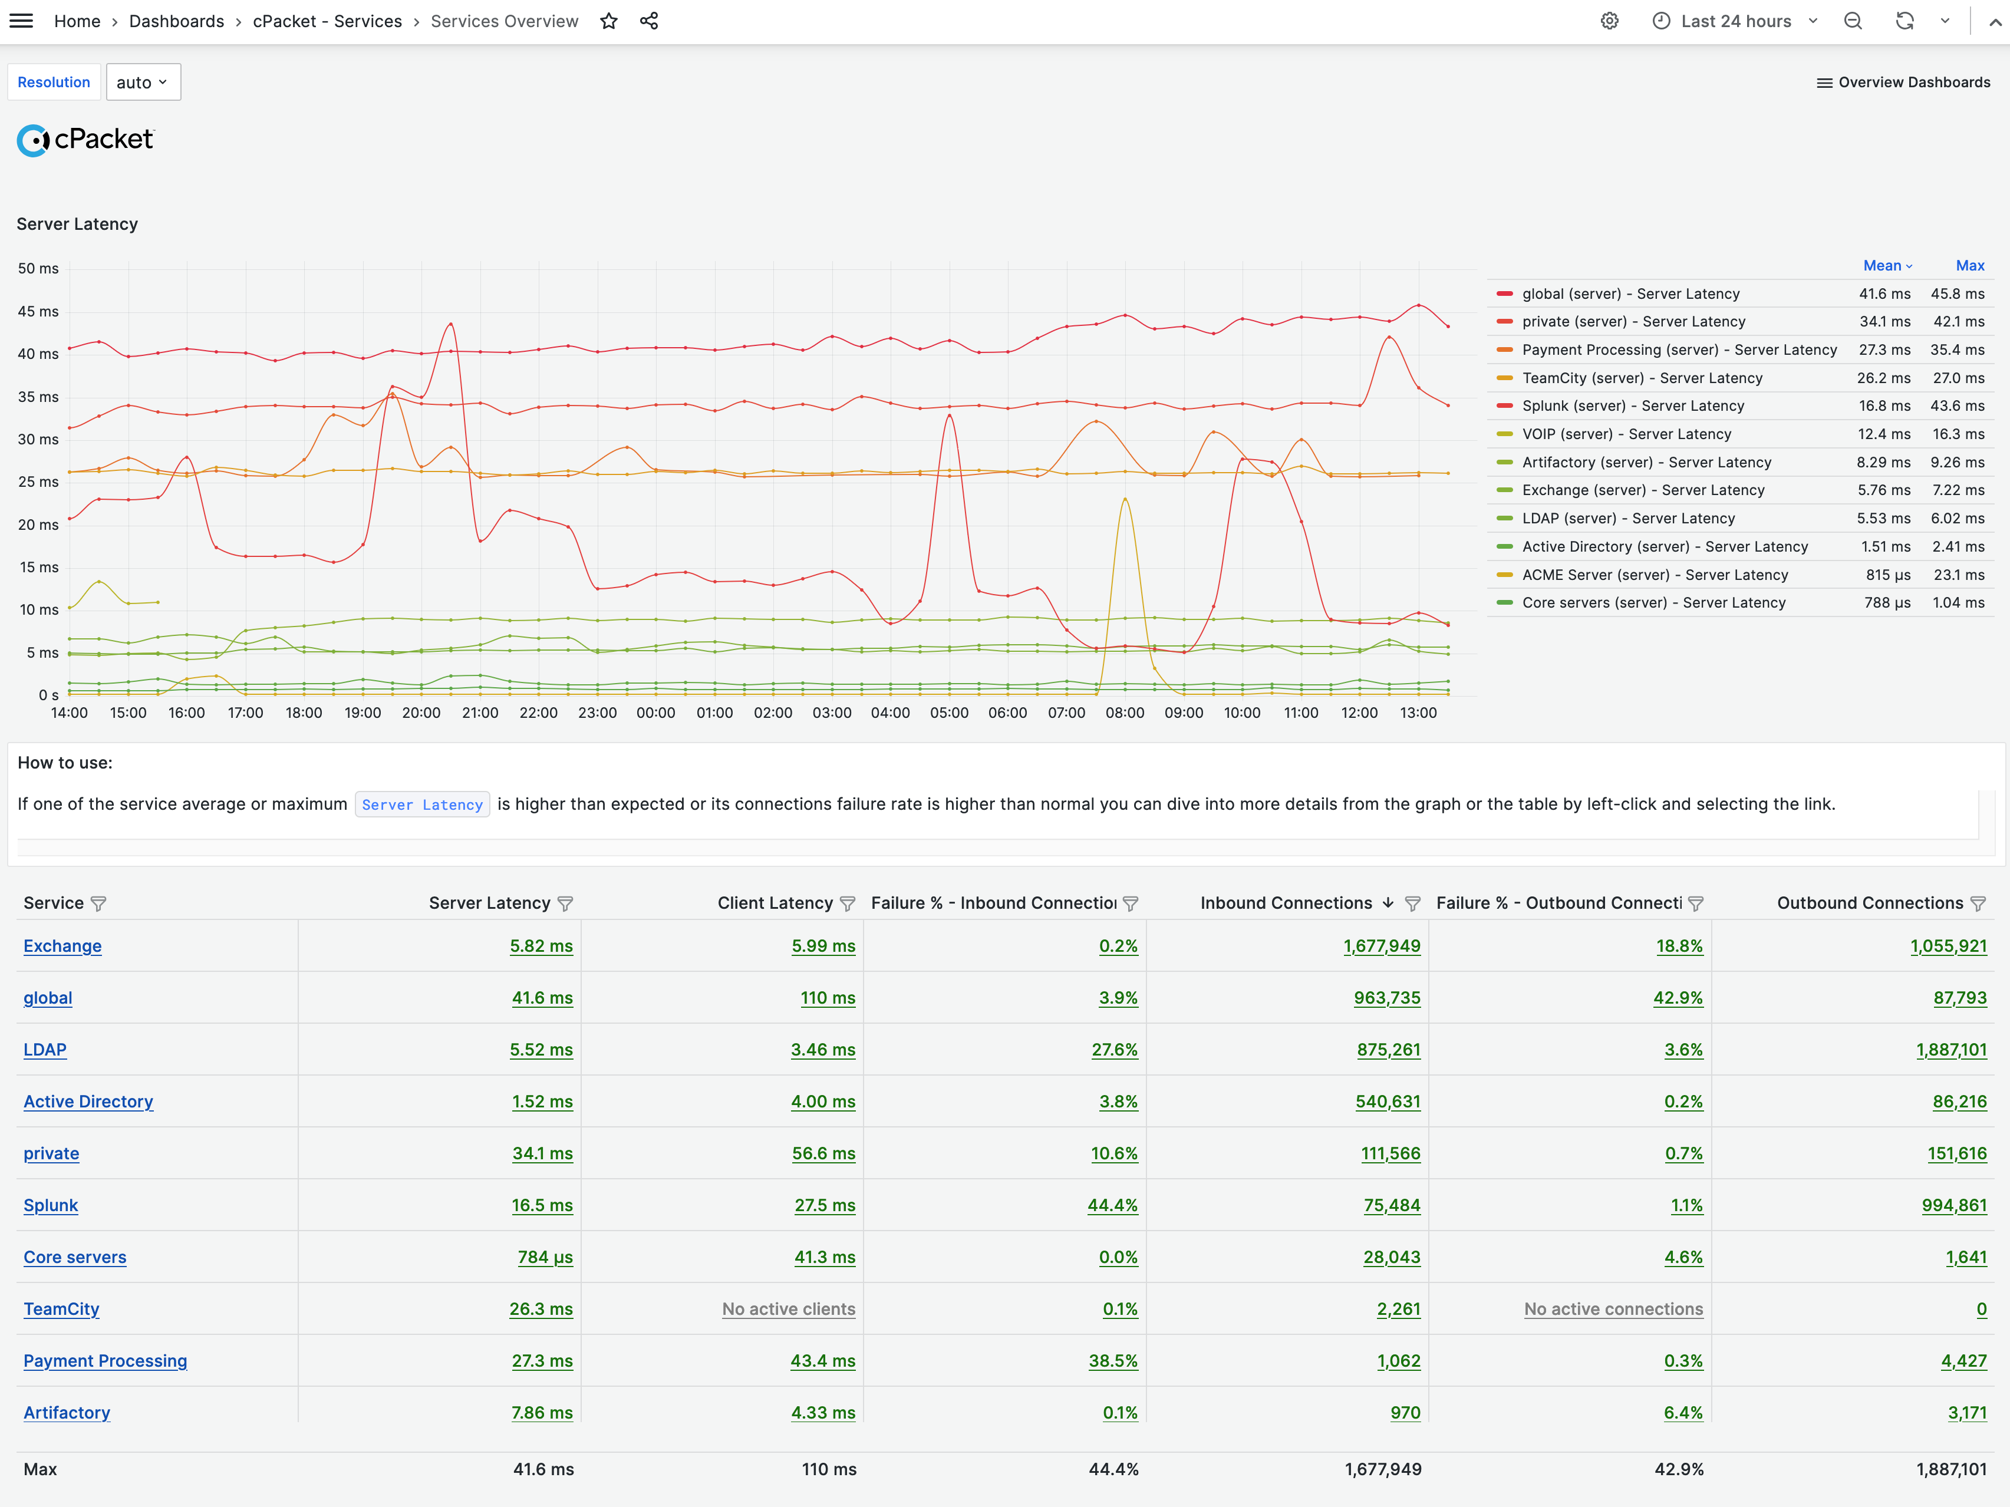Sort legend by Mean column
This screenshot has height=1507, width=2010.
[x=1887, y=266]
